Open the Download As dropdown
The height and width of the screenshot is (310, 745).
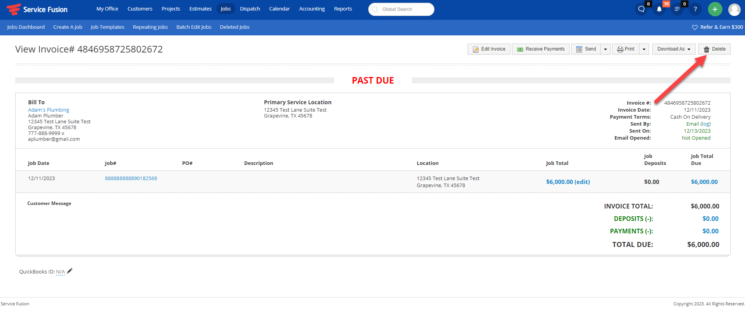click(x=674, y=49)
